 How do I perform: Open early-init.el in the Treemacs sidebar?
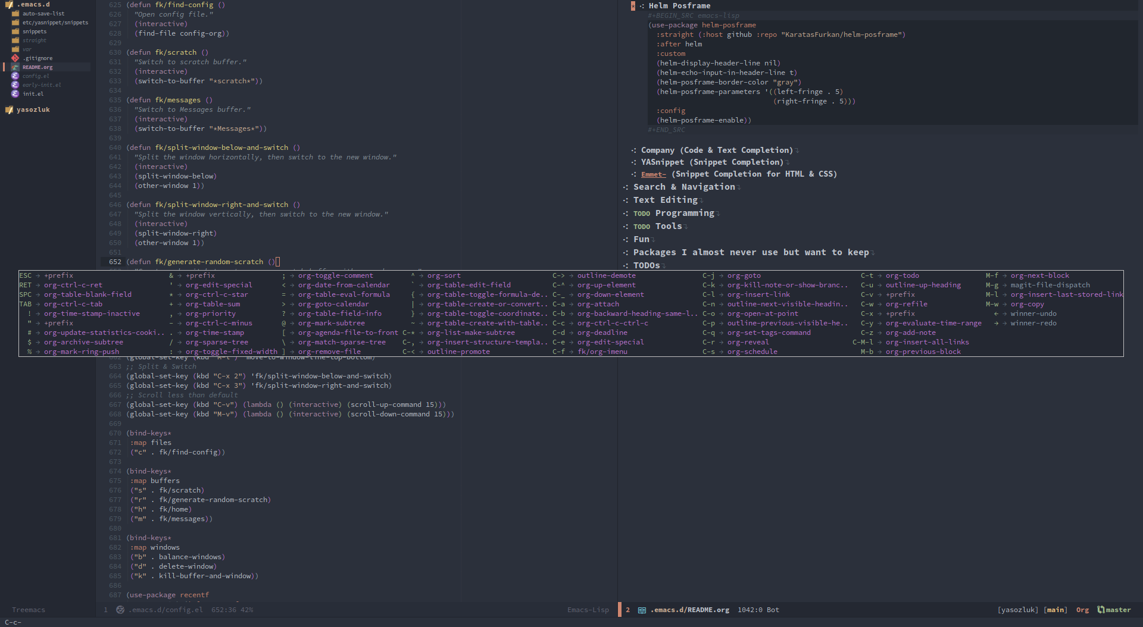click(x=42, y=85)
